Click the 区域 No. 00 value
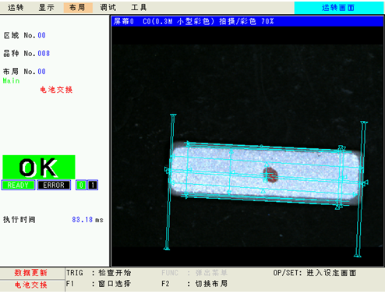 [x=41, y=35]
